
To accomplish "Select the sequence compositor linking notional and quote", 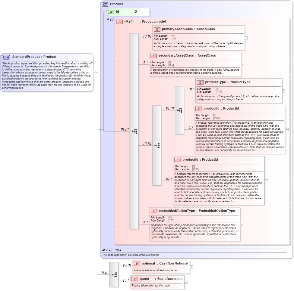I will [114, 275].
